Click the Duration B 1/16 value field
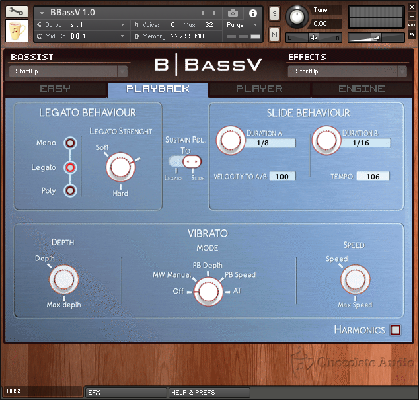 (x=365, y=143)
